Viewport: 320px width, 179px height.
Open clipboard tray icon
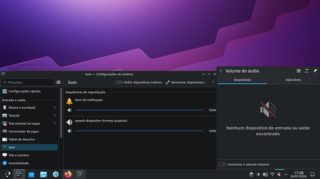coord(251,174)
